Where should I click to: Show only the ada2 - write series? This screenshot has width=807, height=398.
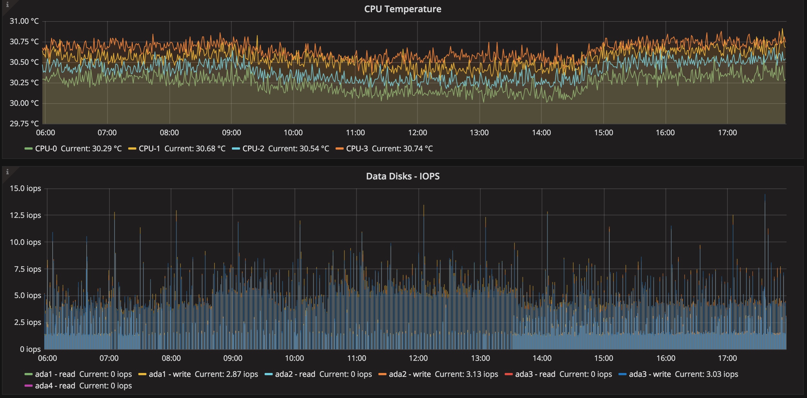410,374
